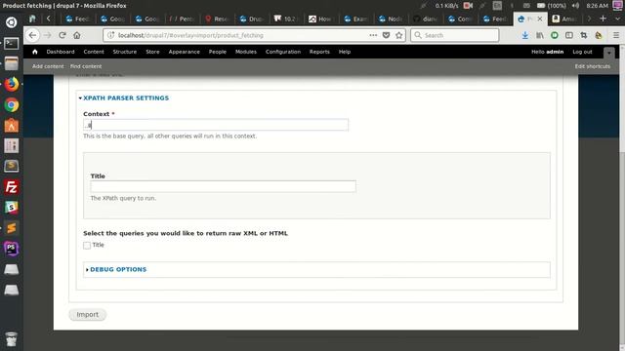Open the Appearance admin menu
This screenshot has width=625, height=351.
(184, 52)
